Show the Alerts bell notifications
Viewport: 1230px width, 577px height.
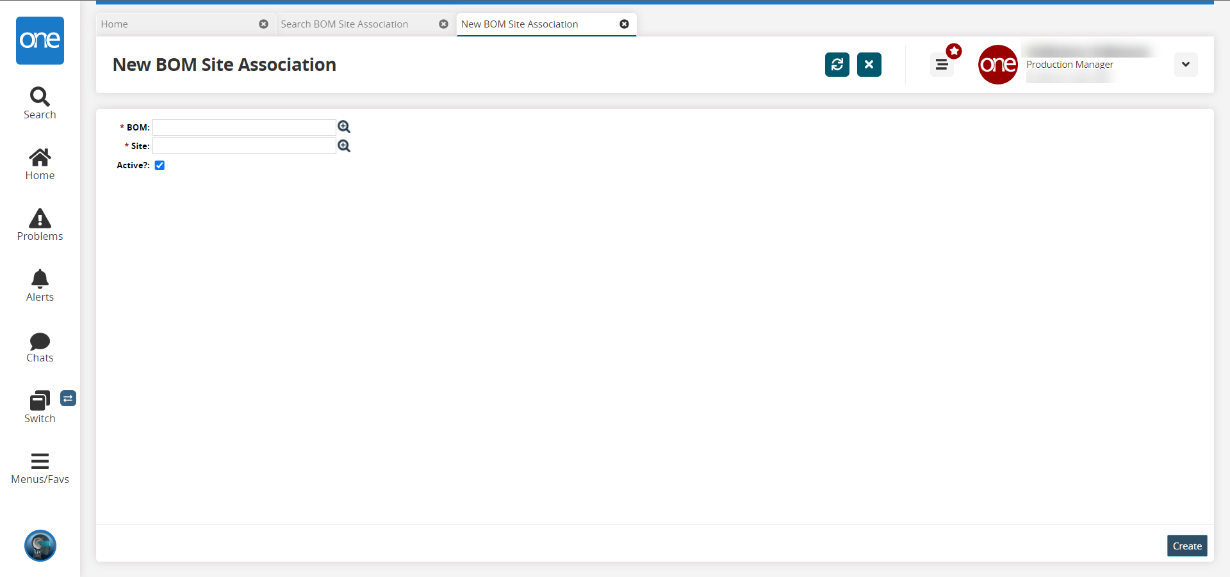(40, 286)
